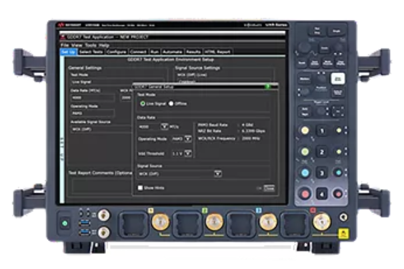Expand the Vdd Threshold dropdown arrow
404x269 pixels.
click(x=188, y=153)
